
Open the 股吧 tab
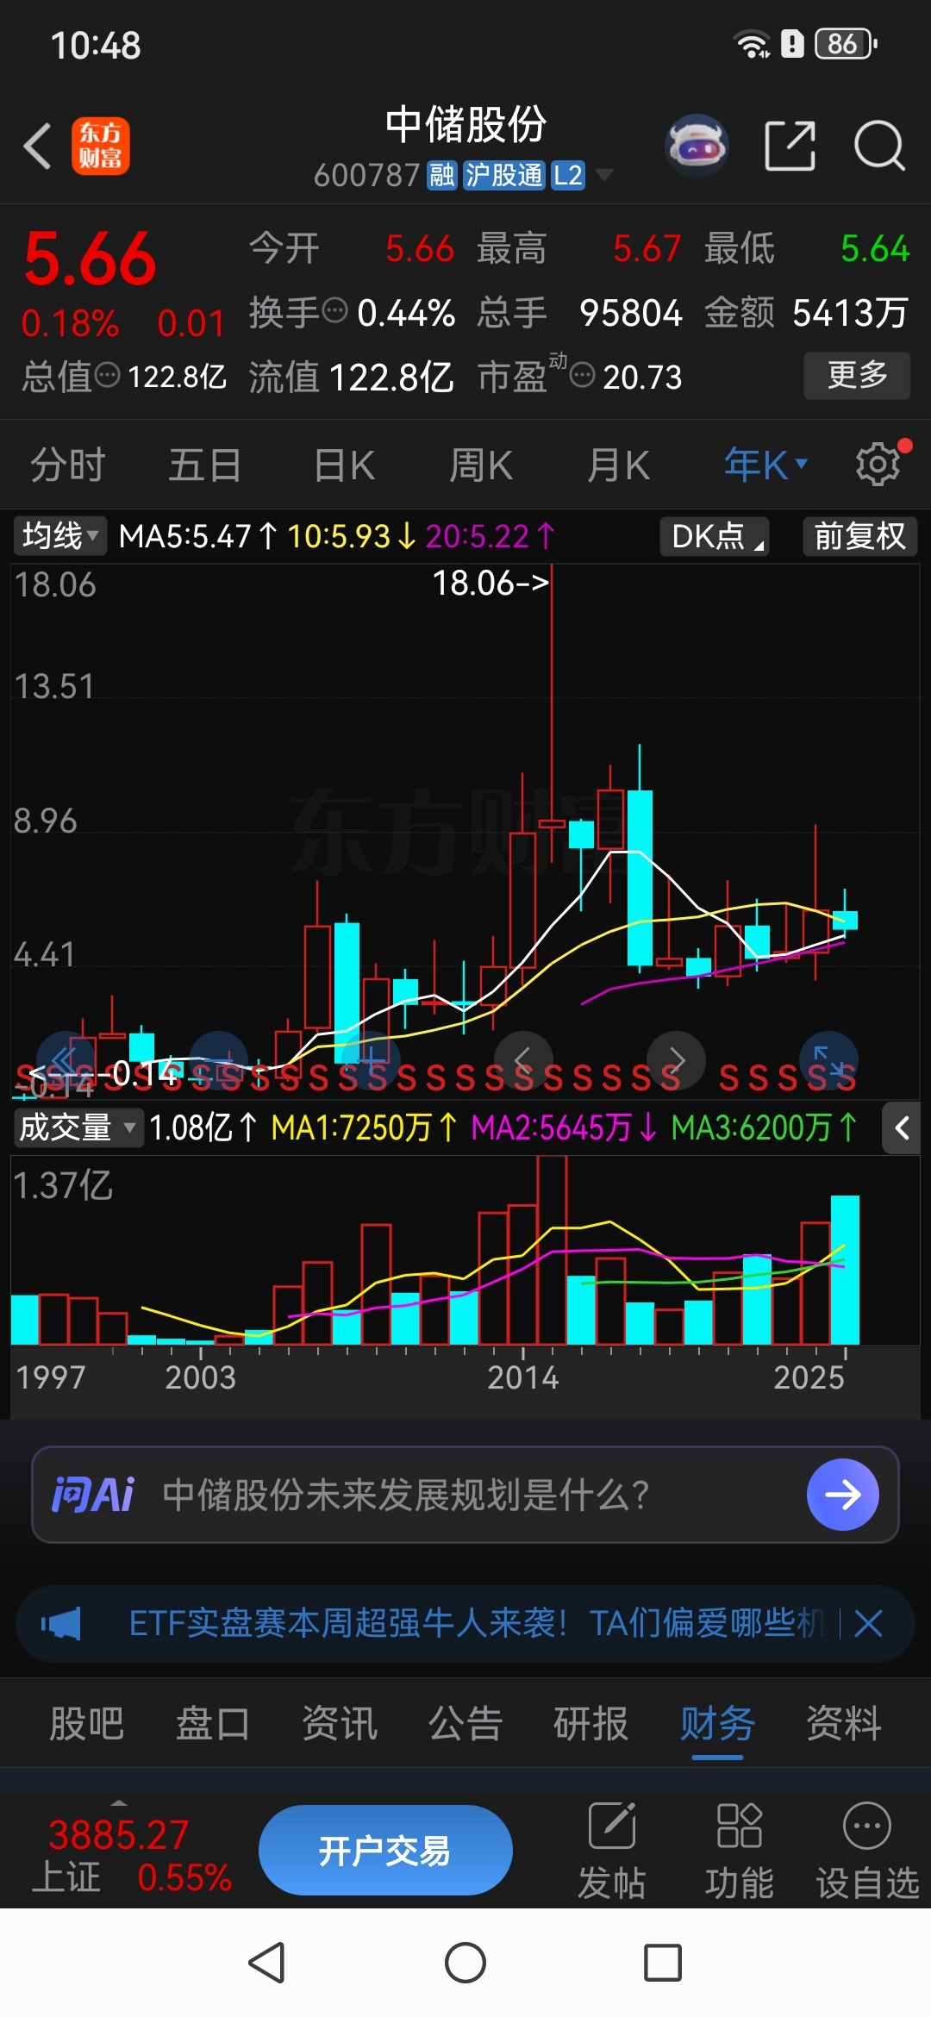pyautogui.click(x=86, y=1724)
